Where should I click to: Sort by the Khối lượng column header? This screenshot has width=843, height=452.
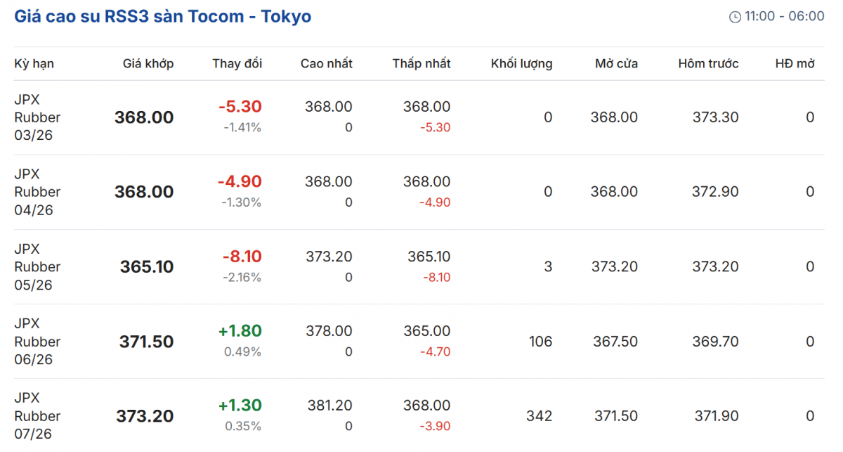[521, 64]
